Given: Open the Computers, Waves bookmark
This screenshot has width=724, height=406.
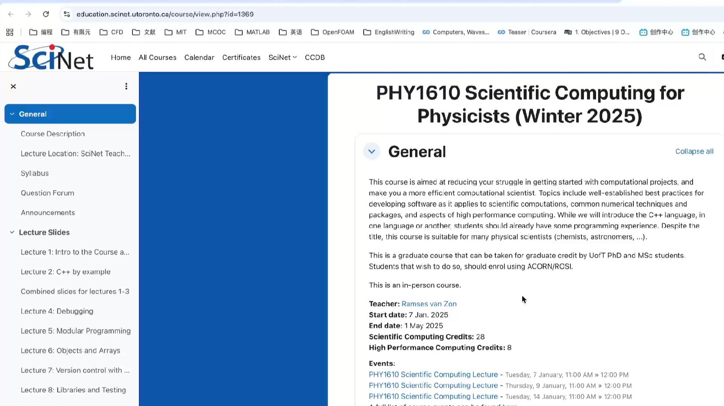Looking at the screenshot, I should pos(456,32).
